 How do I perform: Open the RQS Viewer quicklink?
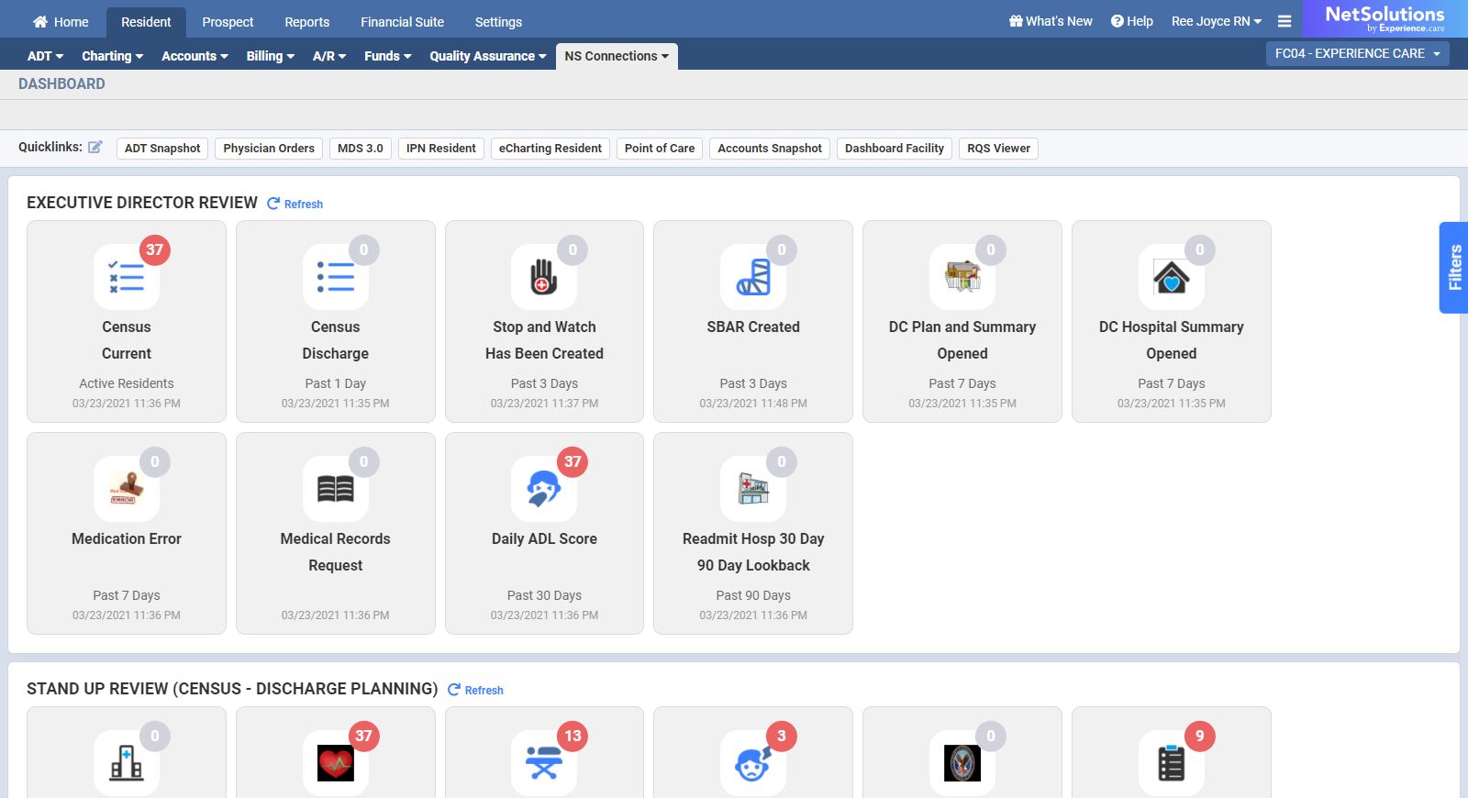coord(998,149)
